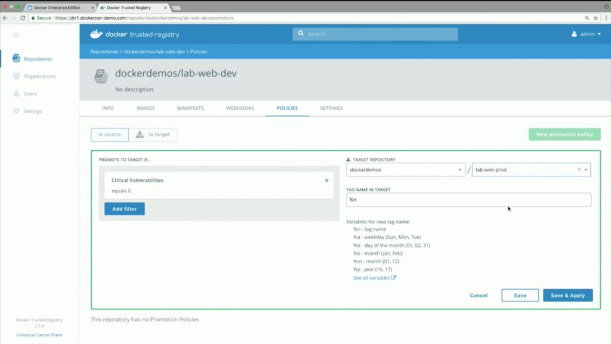Click the Save & Apply button
This screenshot has height=344, width=611.
[568, 295]
